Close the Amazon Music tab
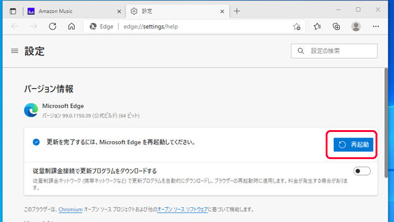Viewport: 394px width, 222px height. 119,11
